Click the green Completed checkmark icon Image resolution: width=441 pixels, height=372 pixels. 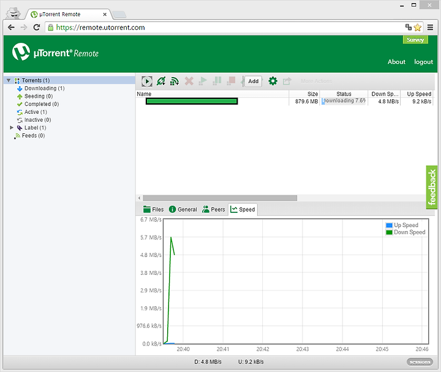point(20,104)
